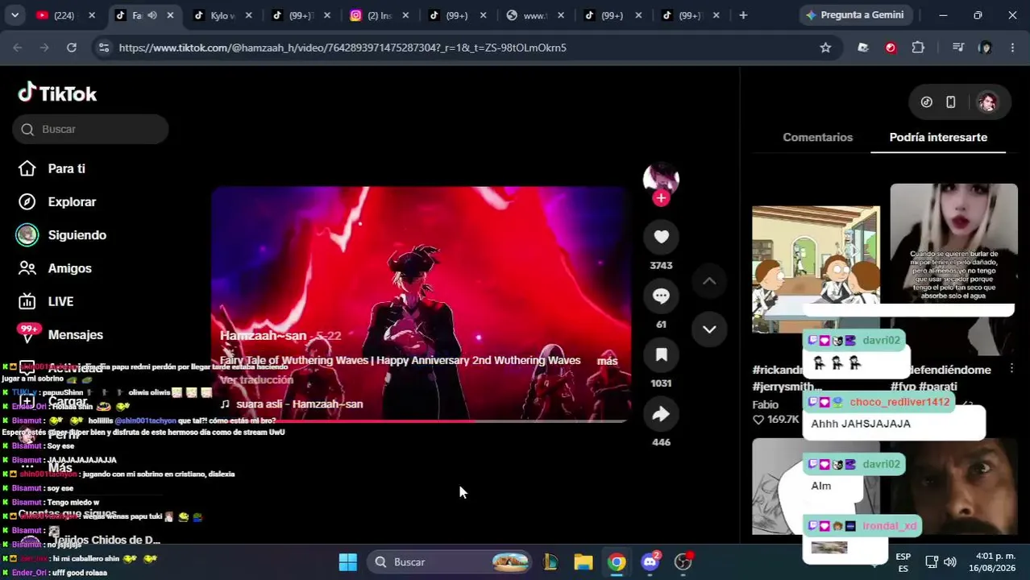Image resolution: width=1030 pixels, height=580 pixels.
Task: Click the Fabio author name
Action: click(x=766, y=404)
